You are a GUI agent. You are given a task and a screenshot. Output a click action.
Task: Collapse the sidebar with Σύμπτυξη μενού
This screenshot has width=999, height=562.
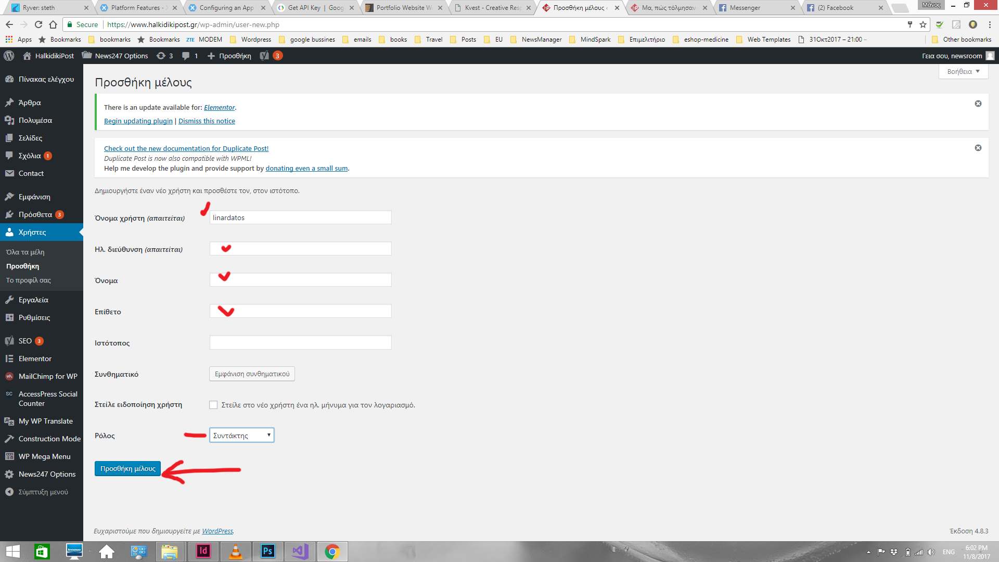[x=43, y=492]
